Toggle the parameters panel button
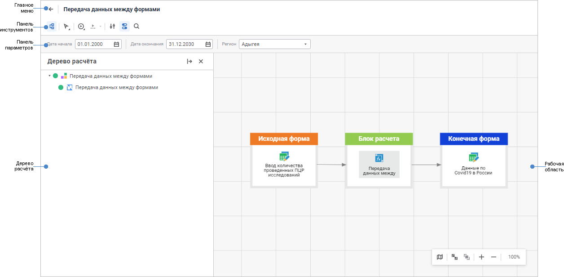 tap(124, 27)
